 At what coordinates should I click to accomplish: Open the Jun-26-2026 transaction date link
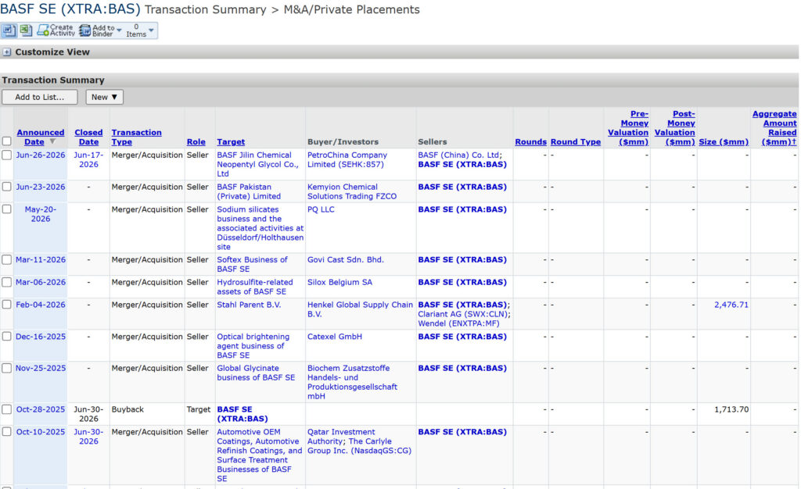pyautogui.click(x=41, y=155)
